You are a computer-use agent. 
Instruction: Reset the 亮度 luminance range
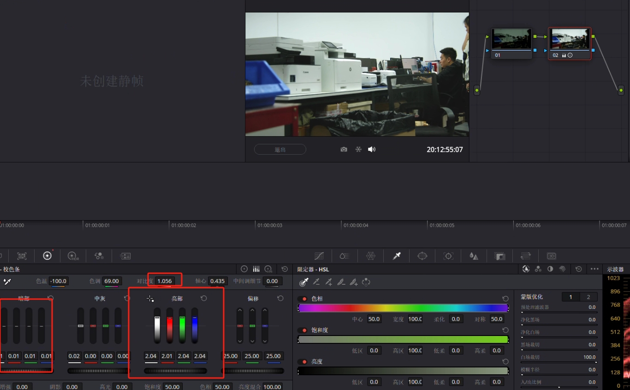(505, 362)
